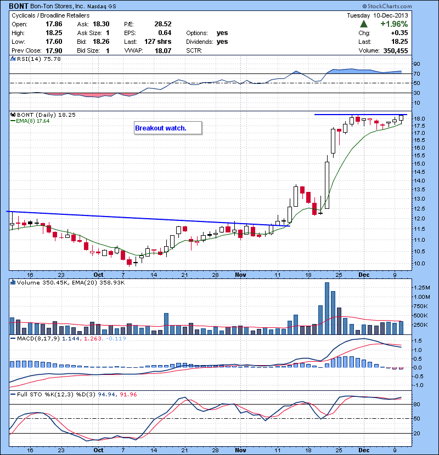Click the Full STO legend marker
This screenshot has width=439, height=455.
pyautogui.click(x=13, y=395)
